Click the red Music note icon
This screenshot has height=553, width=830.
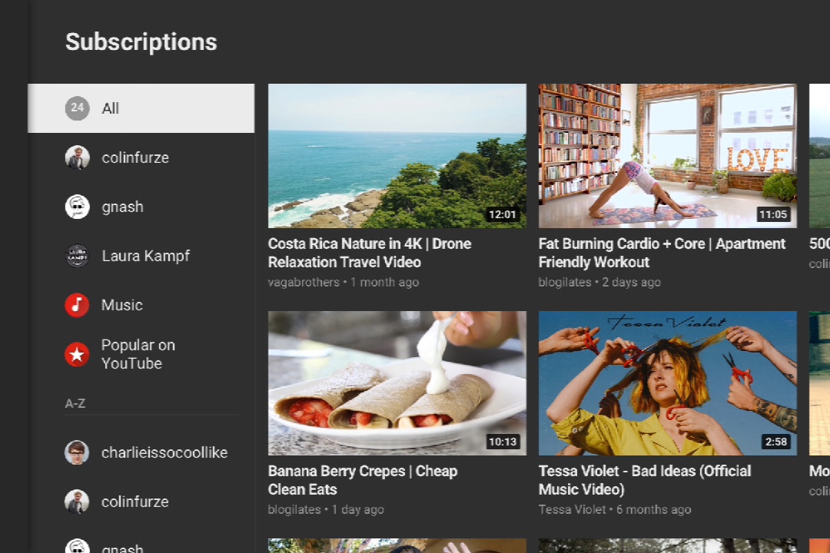pos(77,305)
